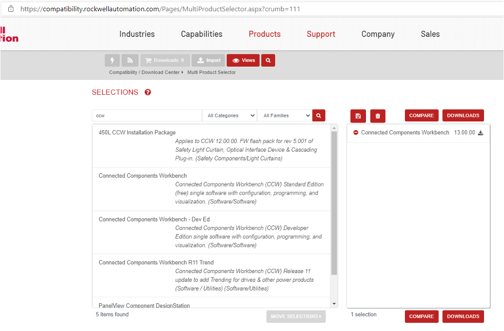
Task: Open the Company menu
Action: point(378,34)
